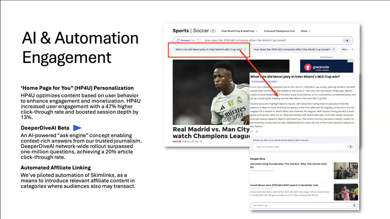Click the blue play triangle beside DeeperDiveAI Beta
This screenshot has height=219, width=390.
77,128
